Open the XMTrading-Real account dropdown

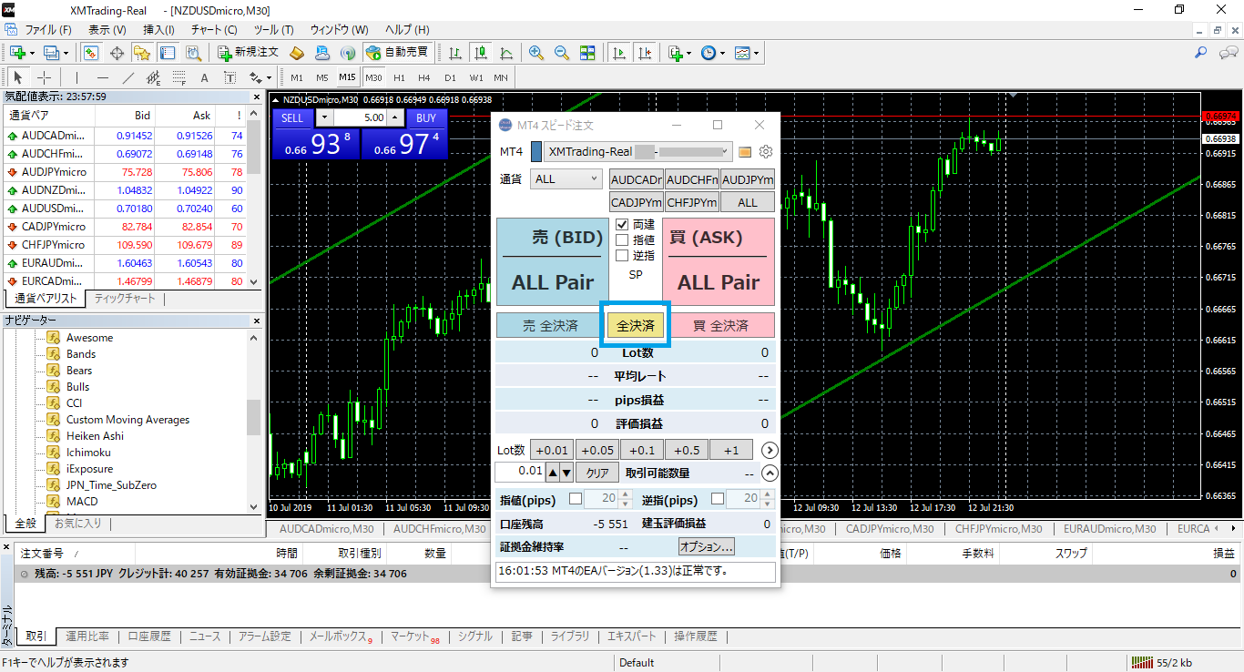click(x=637, y=151)
